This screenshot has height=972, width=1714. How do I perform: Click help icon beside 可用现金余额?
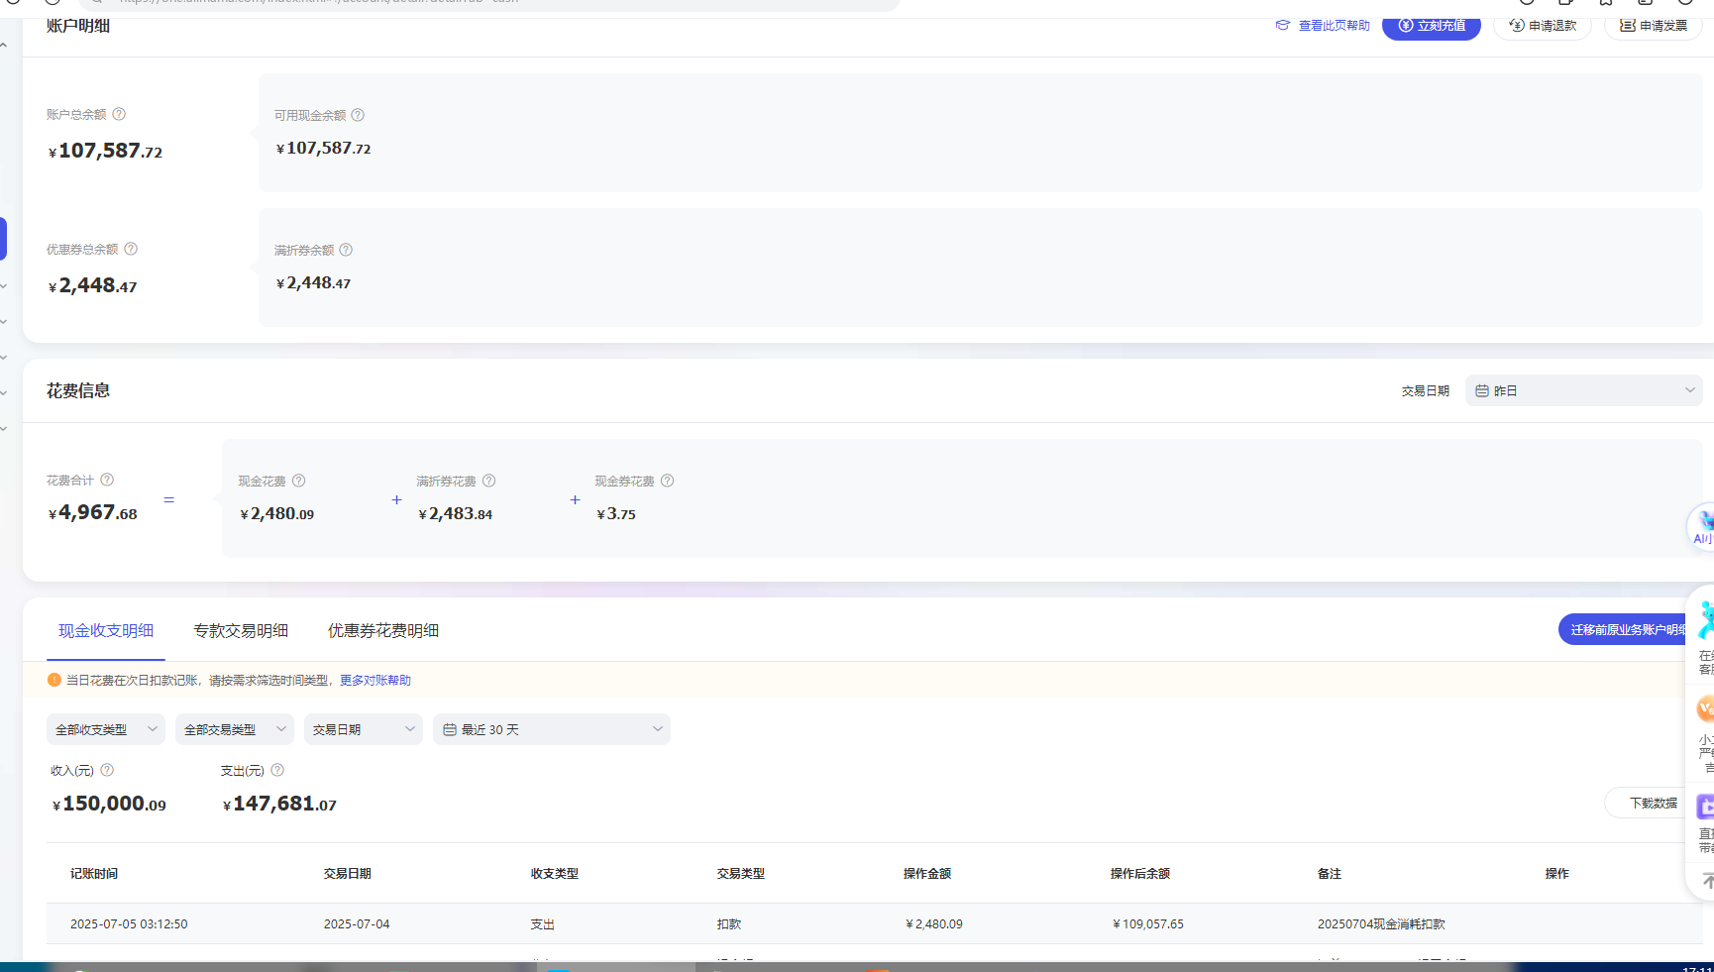coord(358,115)
